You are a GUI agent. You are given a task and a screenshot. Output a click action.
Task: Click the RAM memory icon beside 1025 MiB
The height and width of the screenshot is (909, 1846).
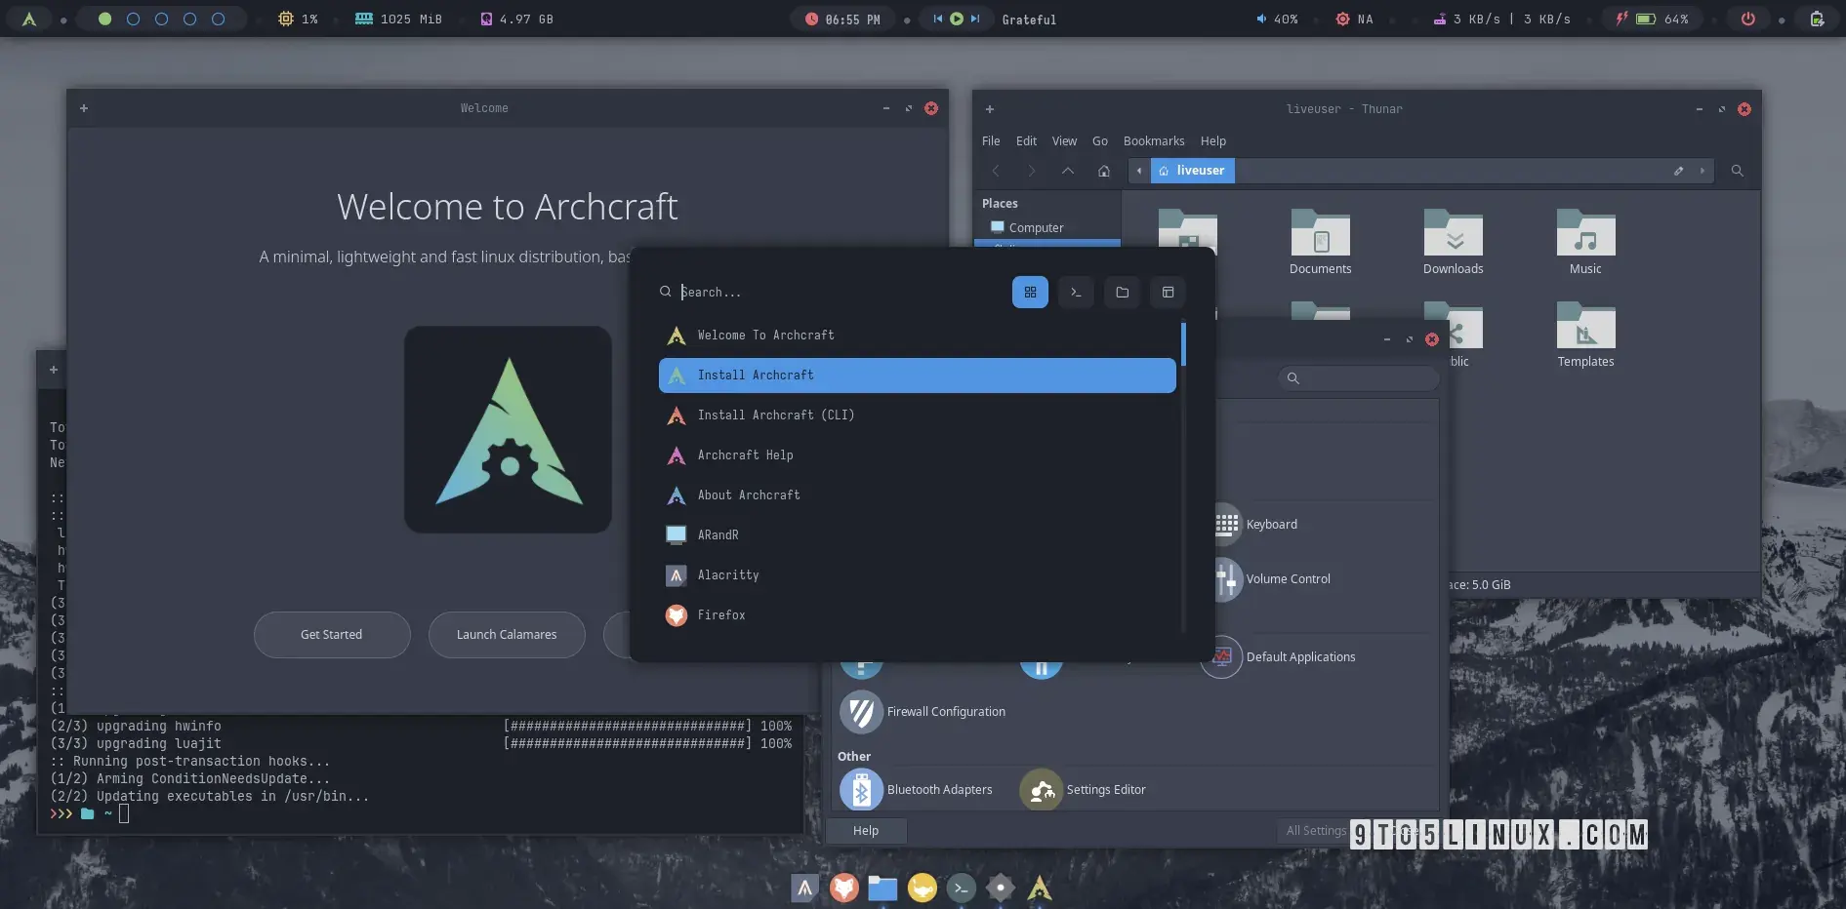click(363, 19)
